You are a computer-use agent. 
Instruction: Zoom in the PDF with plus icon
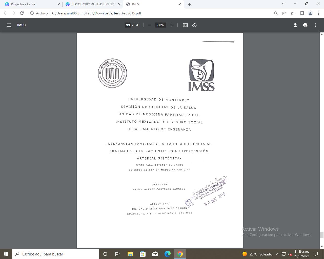[x=172, y=25]
